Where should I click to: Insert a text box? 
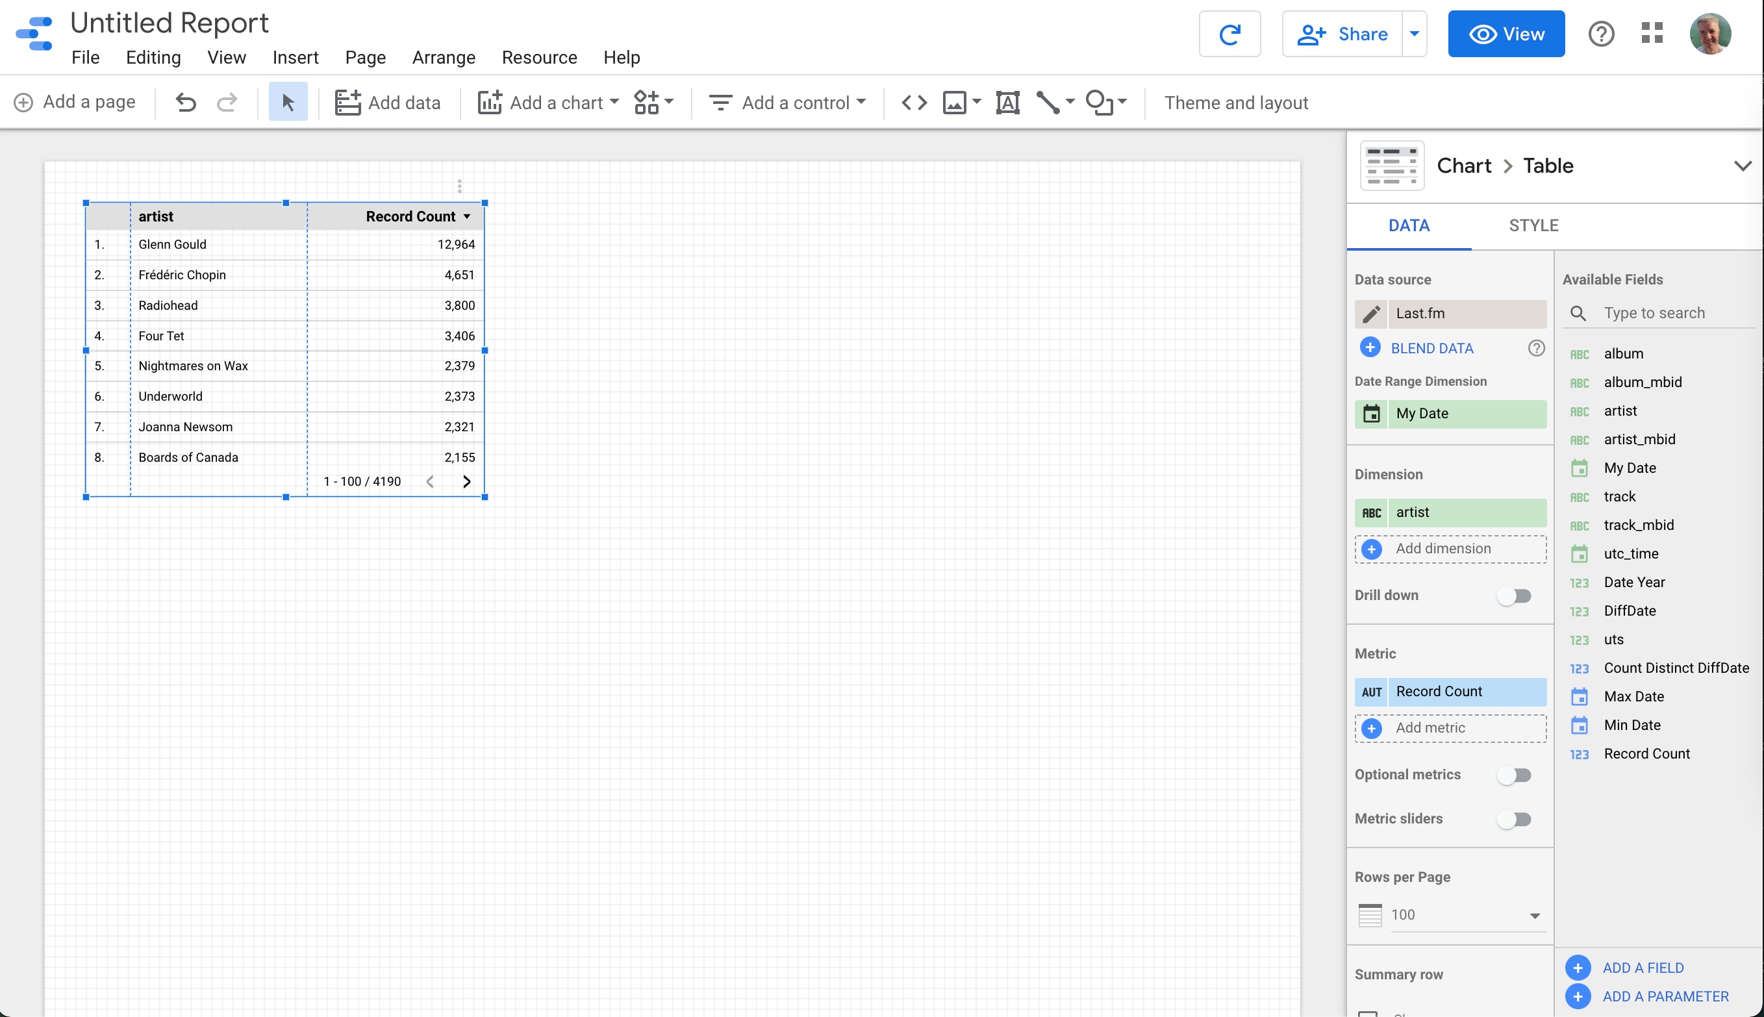click(x=1007, y=103)
